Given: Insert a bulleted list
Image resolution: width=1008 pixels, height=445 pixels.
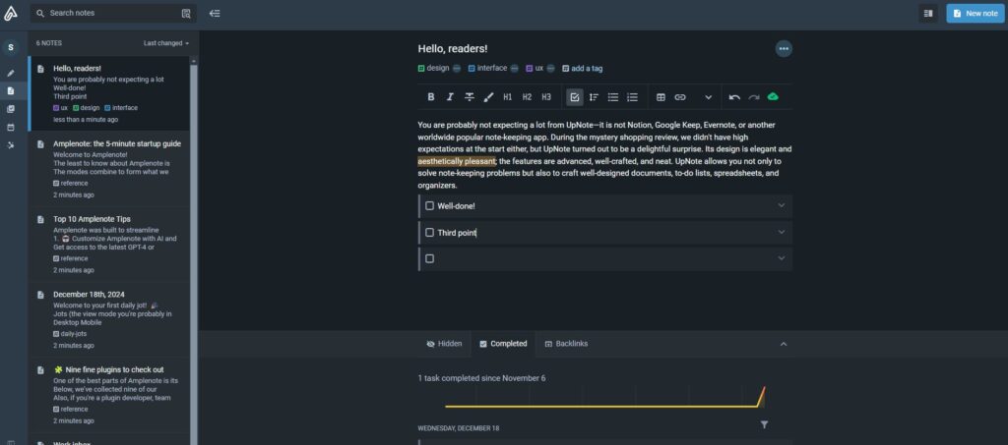Looking at the screenshot, I should coord(613,97).
